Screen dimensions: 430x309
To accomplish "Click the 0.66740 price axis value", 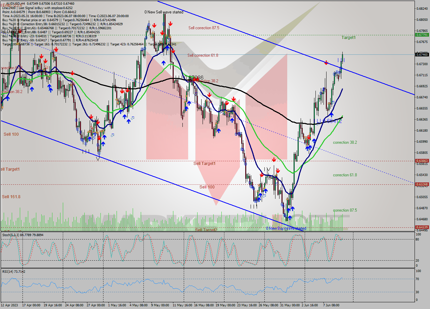I will coord(422,97).
